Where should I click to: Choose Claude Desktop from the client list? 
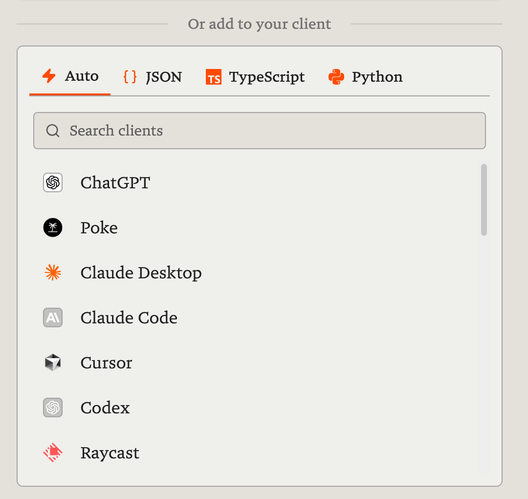[x=141, y=273]
